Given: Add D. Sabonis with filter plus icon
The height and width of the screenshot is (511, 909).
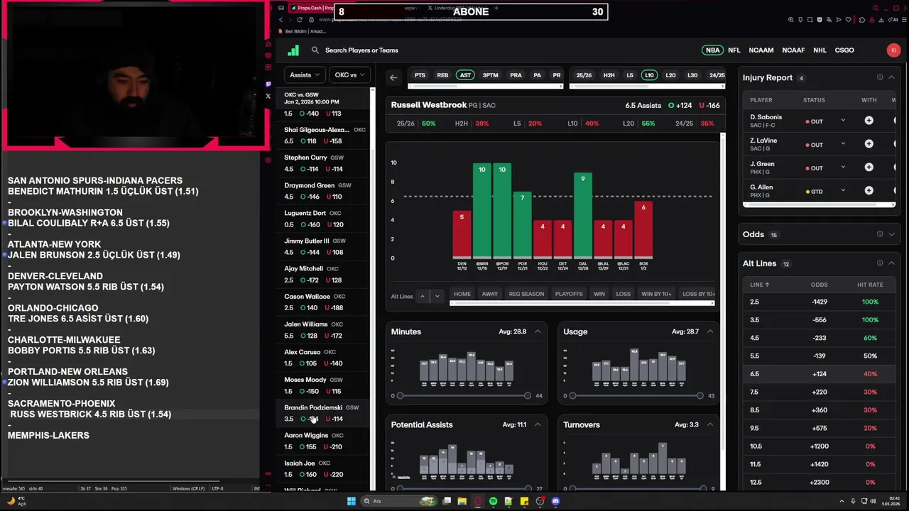Looking at the screenshot, I should pos(869,121).
